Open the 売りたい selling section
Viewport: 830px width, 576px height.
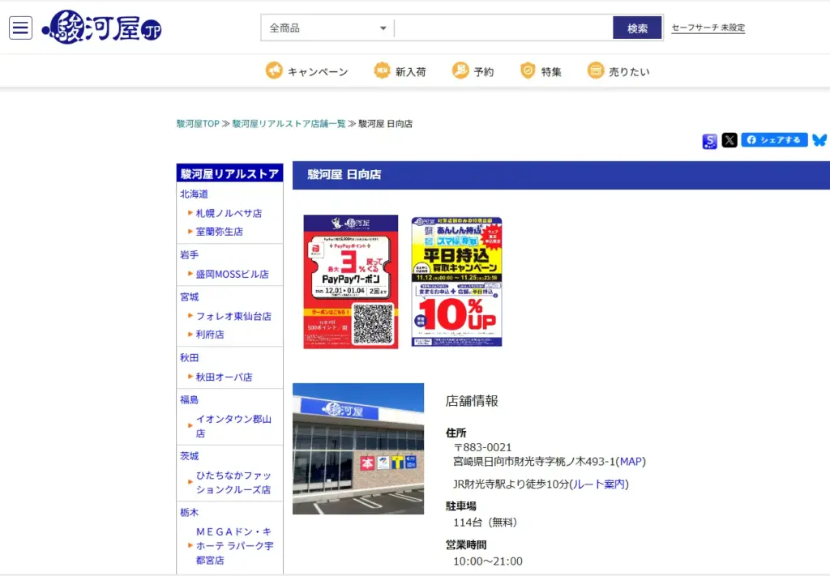(x=618, y=71)
